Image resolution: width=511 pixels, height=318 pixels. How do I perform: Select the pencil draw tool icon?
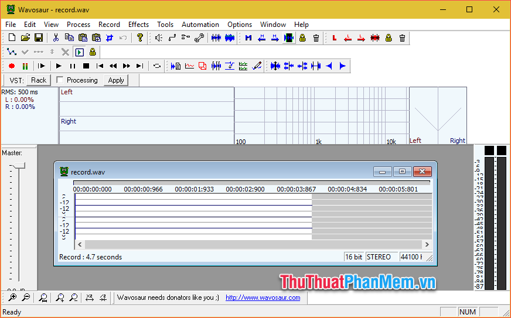pos(257,66)
